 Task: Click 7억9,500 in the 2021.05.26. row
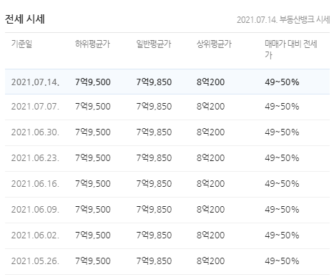click(93, 261)
